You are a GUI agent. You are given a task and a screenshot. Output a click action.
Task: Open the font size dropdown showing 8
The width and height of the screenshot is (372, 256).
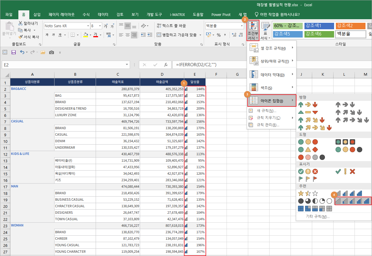coord(100,26)
